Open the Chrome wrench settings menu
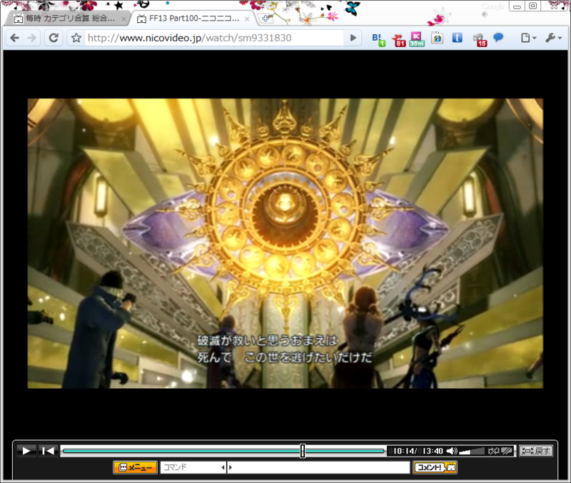The image size is (571, 483). [x=554, y=38]
